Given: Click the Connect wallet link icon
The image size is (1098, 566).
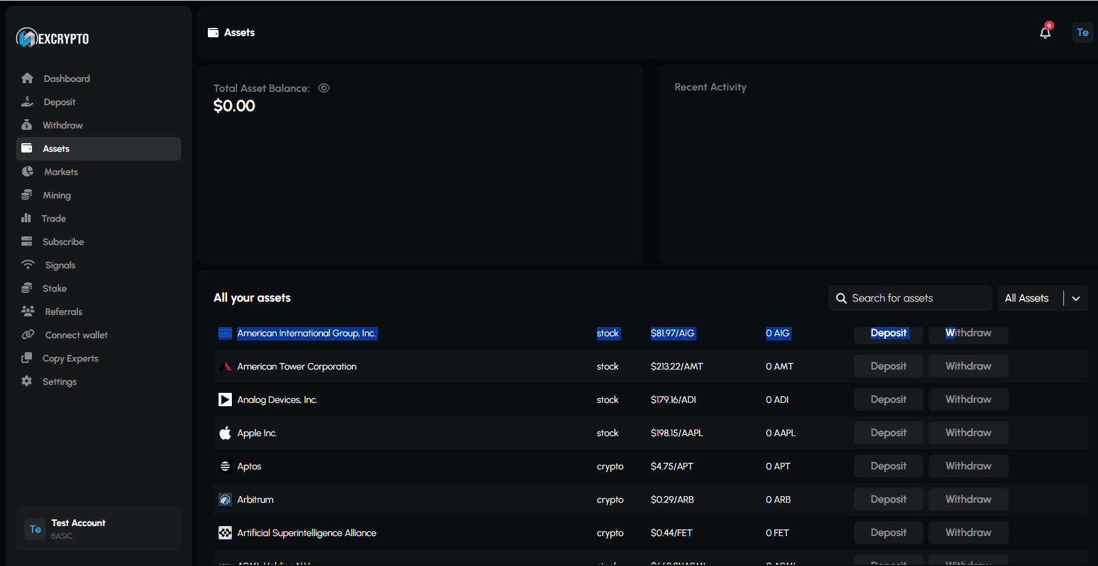Looking at the screenshot, I should coord(28,334).
